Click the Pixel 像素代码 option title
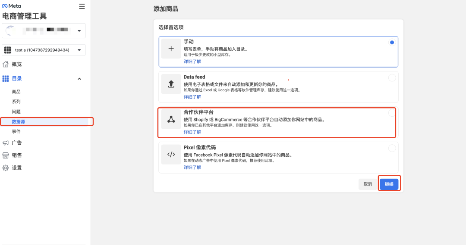466x245 pixels. [x=200, y=147]
